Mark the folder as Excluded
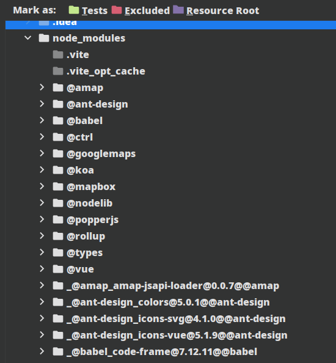 (x=141, y=10)
